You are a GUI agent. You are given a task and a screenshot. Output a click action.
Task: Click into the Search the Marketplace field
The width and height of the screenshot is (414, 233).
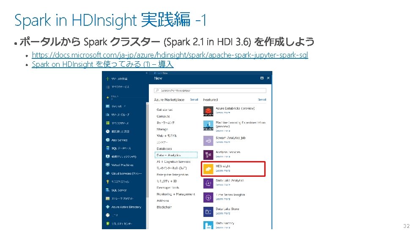[210, 90]
